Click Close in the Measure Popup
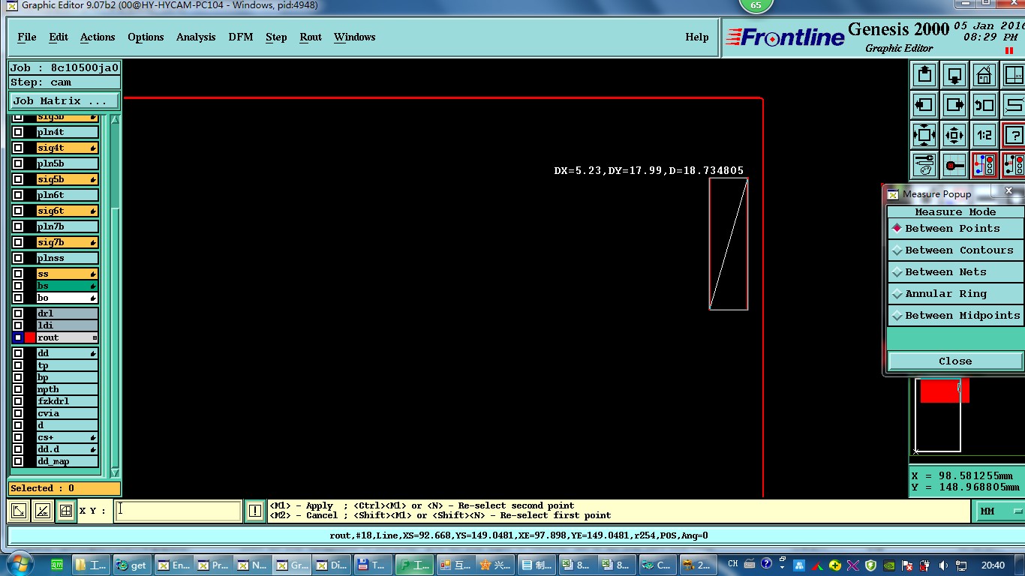The image size is (1025, 576). click(955, 361)
